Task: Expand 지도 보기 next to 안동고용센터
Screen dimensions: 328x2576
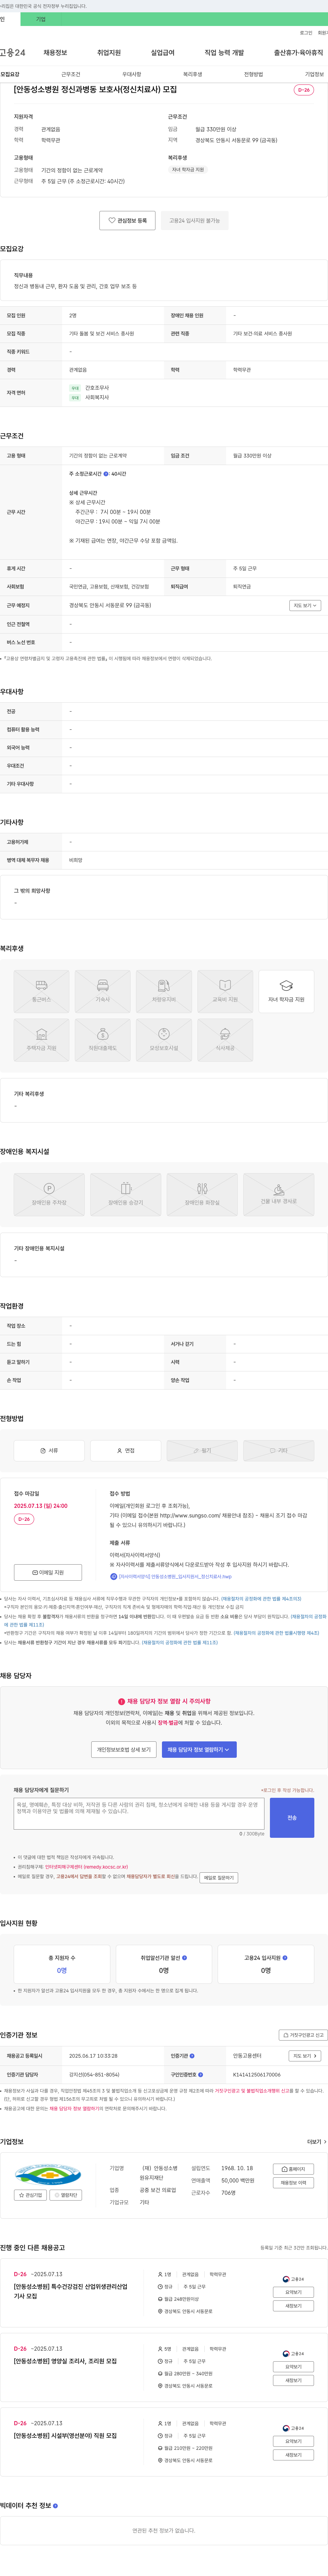Action: pyautogui.click(x=305, y=2056)
